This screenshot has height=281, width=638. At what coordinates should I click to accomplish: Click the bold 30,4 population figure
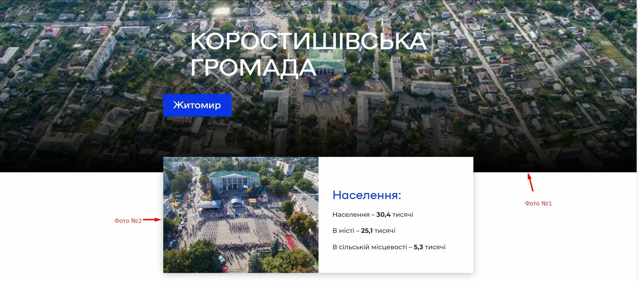tap(384, 215)
